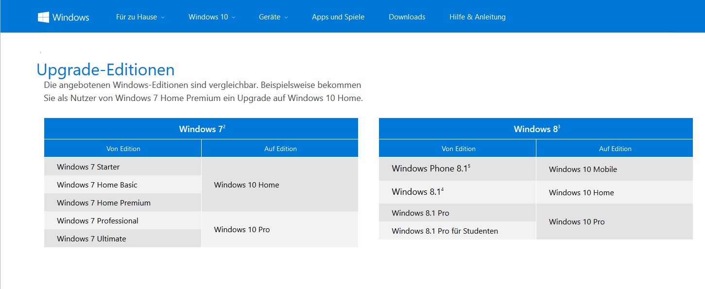
Task: Click the Upgrade-Editionen heading
Action: 105,70
